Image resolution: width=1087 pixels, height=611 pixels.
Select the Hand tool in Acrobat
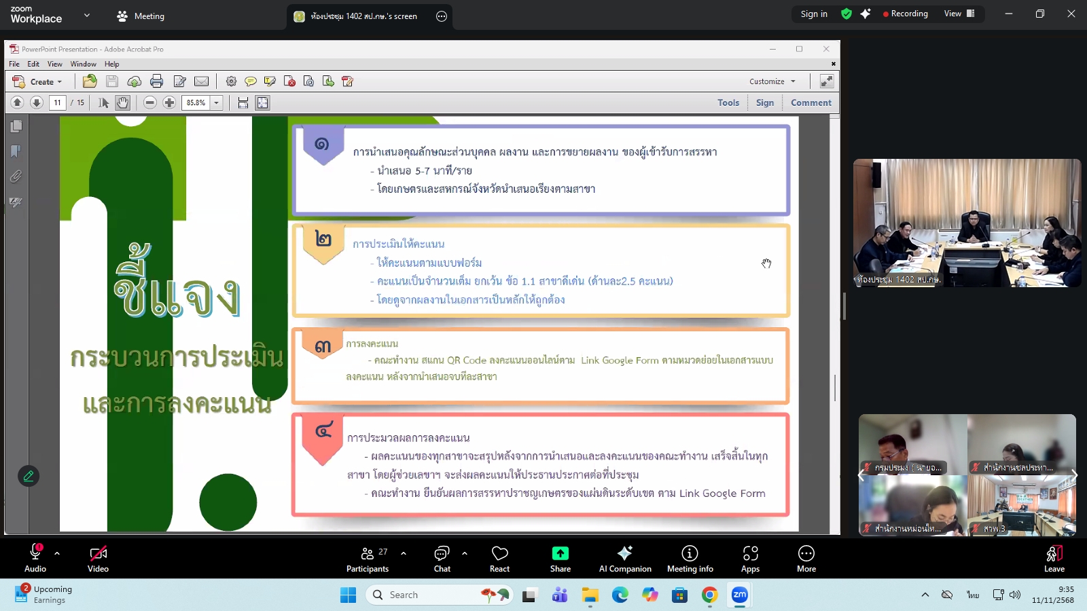122,103
